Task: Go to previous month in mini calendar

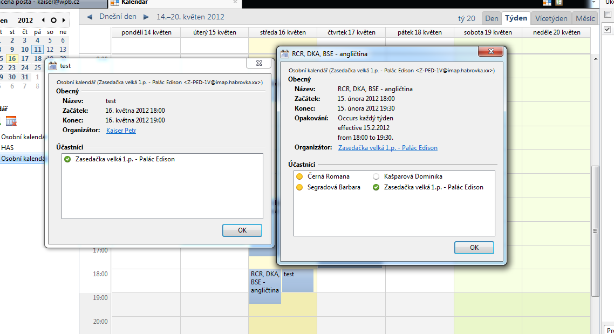Action: (x=43, y=21)
